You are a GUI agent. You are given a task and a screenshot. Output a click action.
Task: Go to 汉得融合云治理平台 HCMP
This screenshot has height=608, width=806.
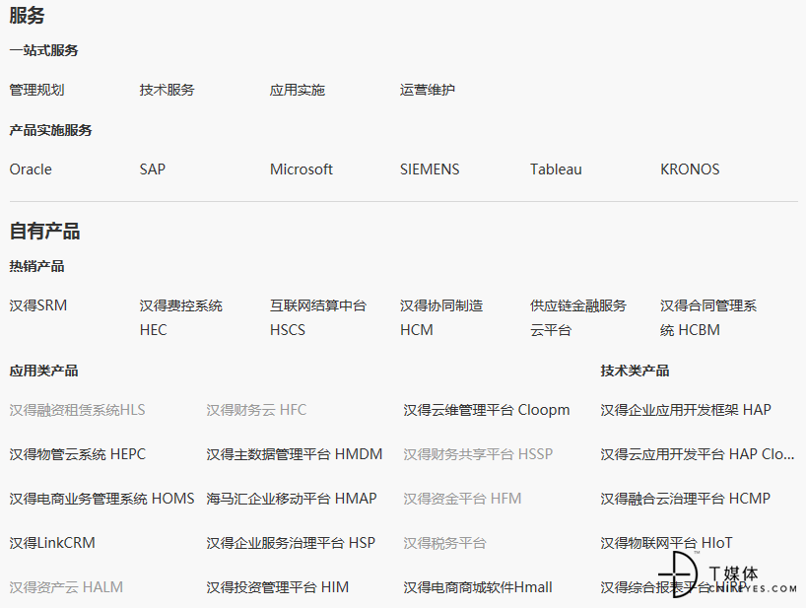coord(685,499)
